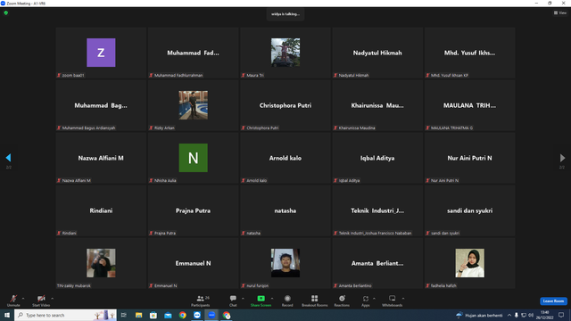Viewport: 571px width, 321px height.
Task: Click the MAULANA TRIH... participant name
Action: (469, 105)
